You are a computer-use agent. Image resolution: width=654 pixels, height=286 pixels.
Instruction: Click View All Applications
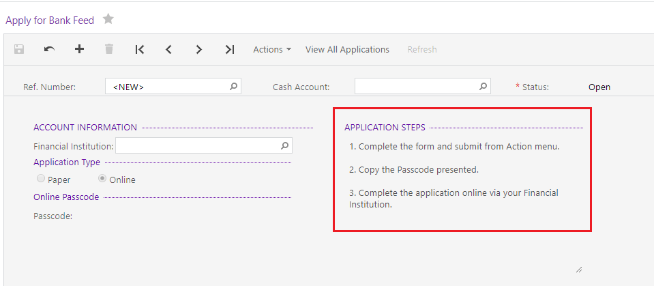click(x=347, y=50)
